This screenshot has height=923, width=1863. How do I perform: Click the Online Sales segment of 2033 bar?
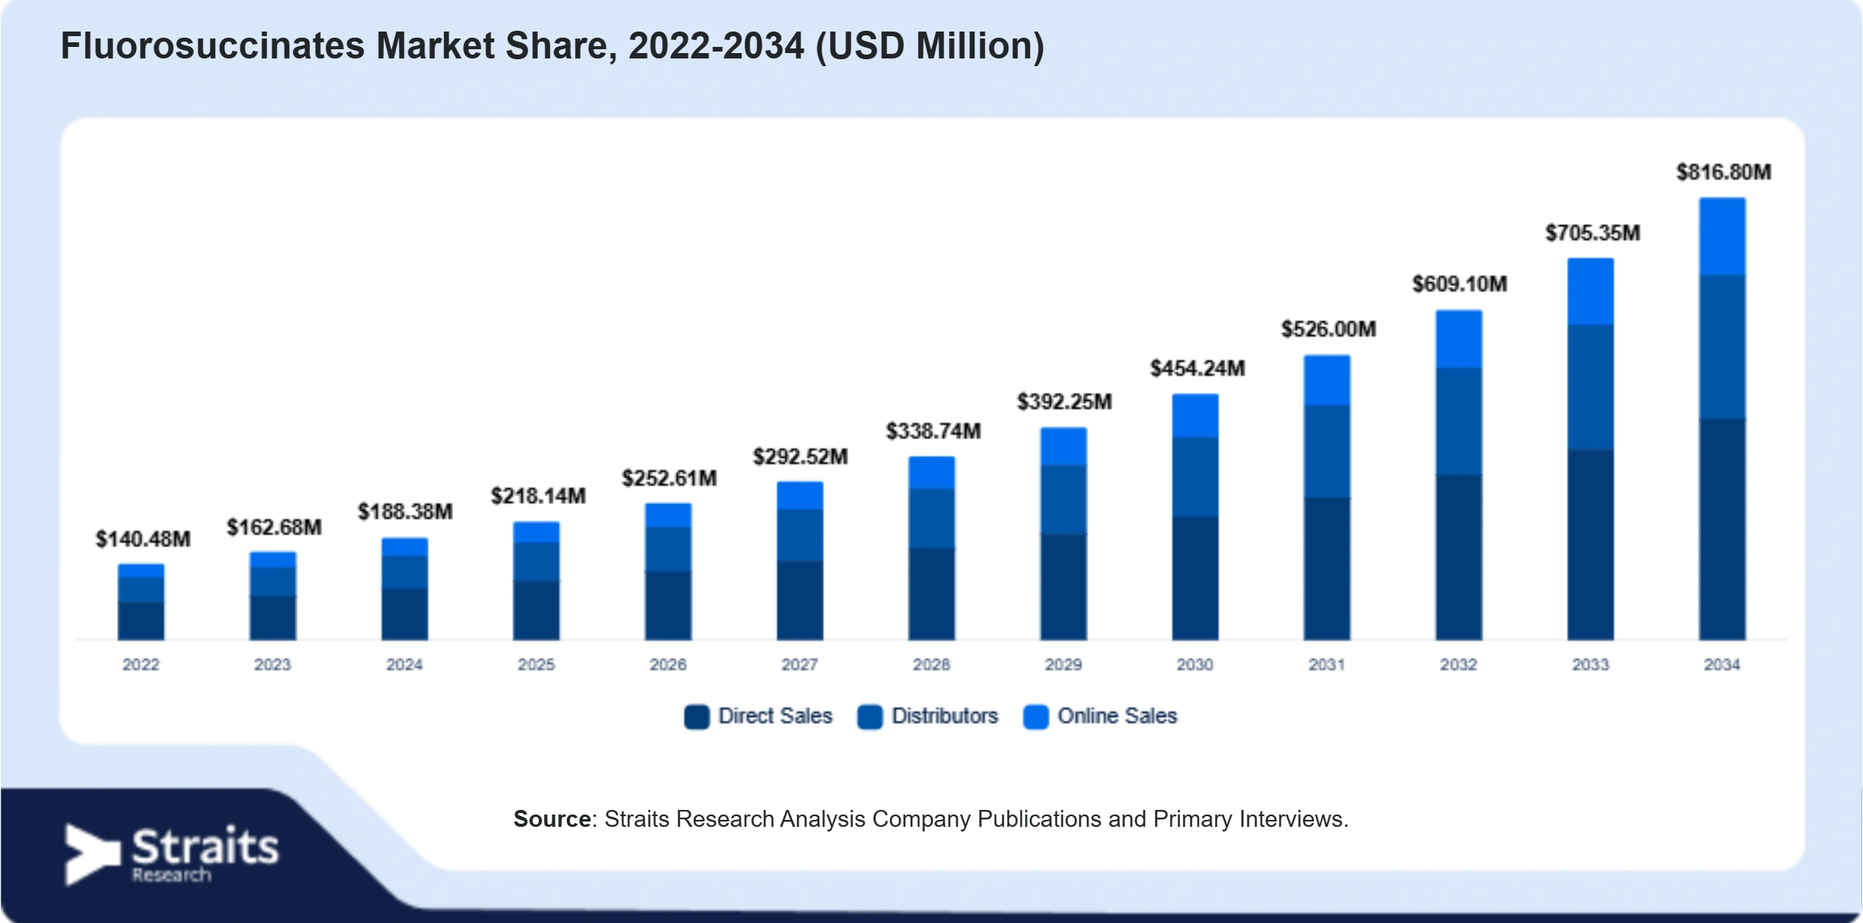(1591, 292)
